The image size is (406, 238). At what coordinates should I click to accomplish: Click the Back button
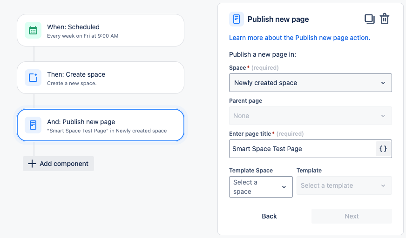tap(269, 216)
